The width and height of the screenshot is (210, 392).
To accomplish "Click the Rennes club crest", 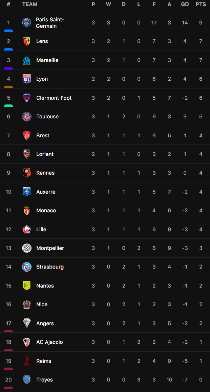I will (x=27, y=173).
